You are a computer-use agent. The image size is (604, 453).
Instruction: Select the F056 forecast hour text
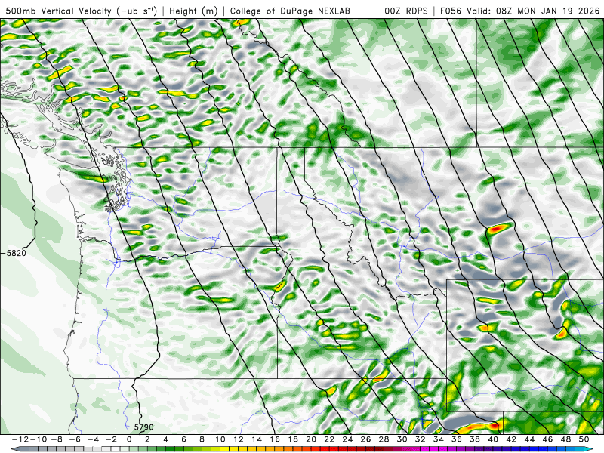[x=450, y=11]
